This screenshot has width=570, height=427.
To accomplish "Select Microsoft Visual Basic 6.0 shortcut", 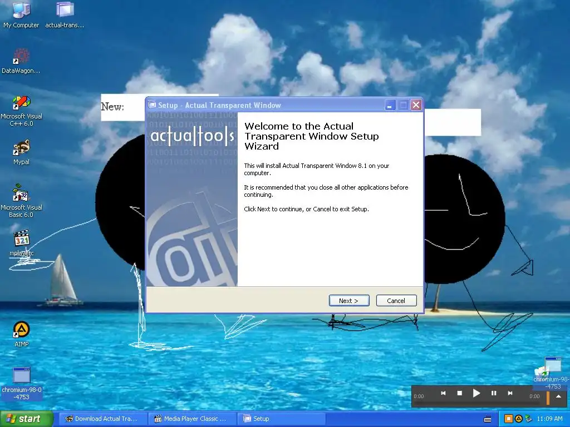I will 22,201.
